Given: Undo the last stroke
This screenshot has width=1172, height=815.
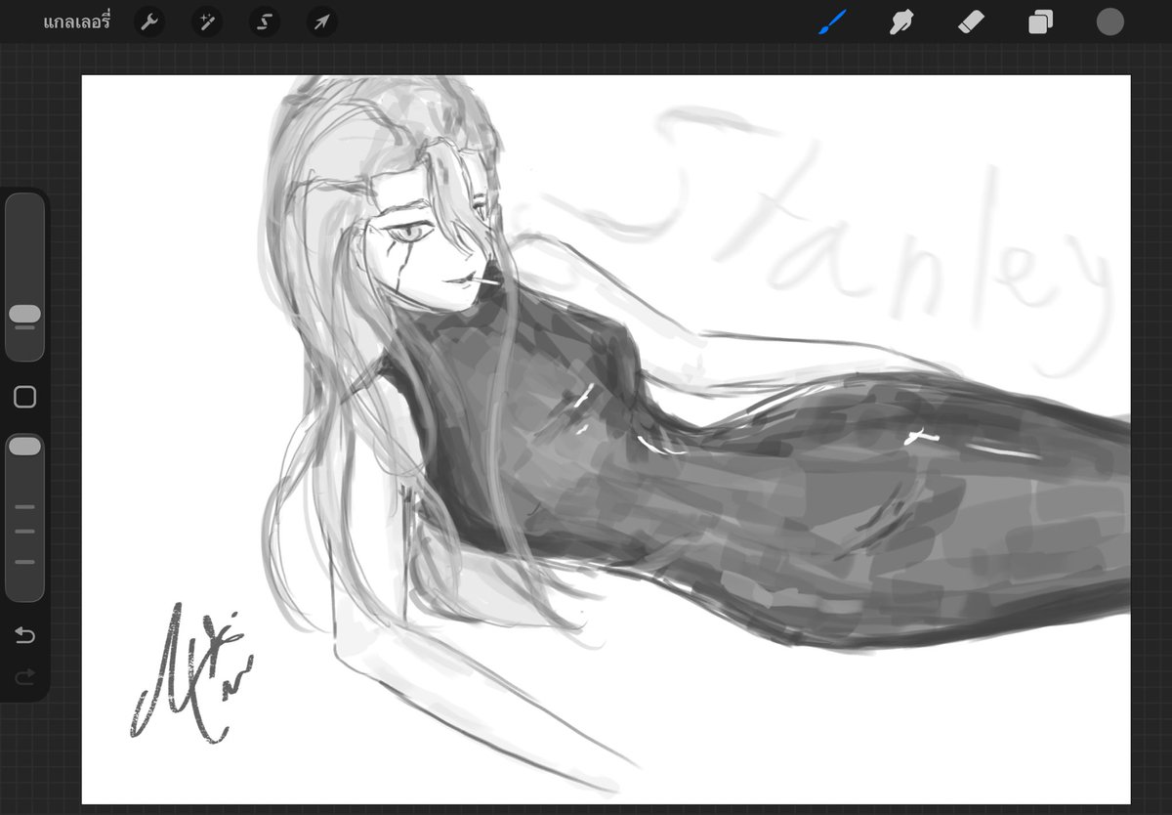Looking at the screenshot, I should [x=25, y=636].
